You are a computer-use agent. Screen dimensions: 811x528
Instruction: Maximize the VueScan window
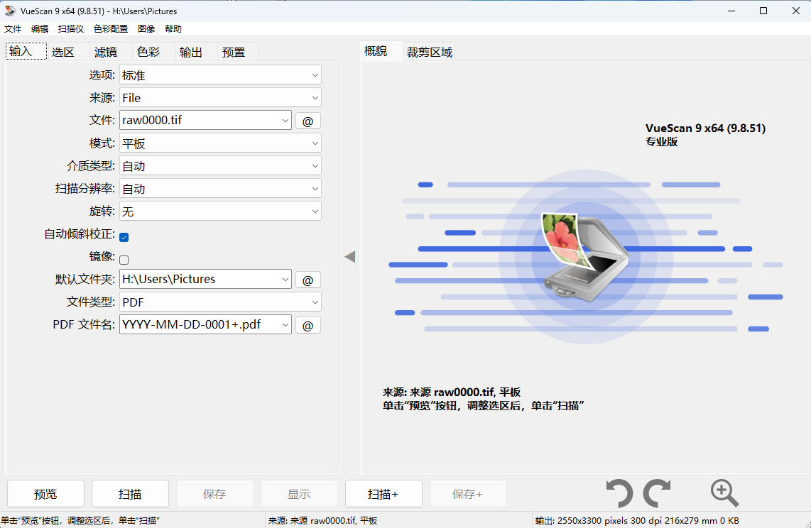[763, 11]
